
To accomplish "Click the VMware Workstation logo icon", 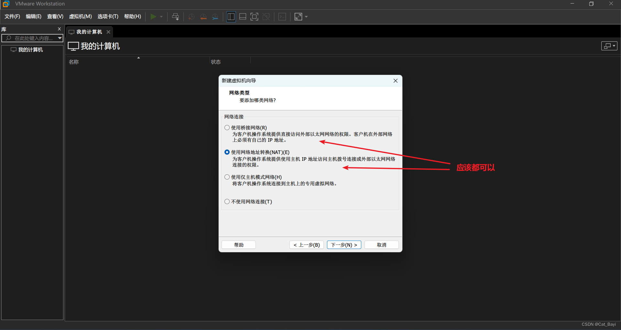I will tap(6, 4).
